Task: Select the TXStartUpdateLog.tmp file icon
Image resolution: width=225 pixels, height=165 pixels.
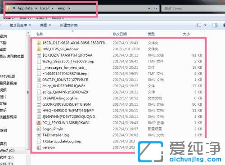Action: click(x=39, y=141)
